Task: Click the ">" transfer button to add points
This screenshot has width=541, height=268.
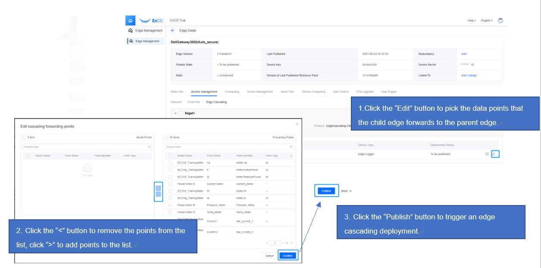Action: 158,188
